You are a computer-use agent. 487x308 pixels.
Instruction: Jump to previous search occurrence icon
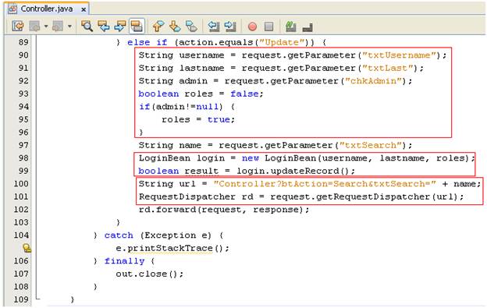tap(104, 26)
